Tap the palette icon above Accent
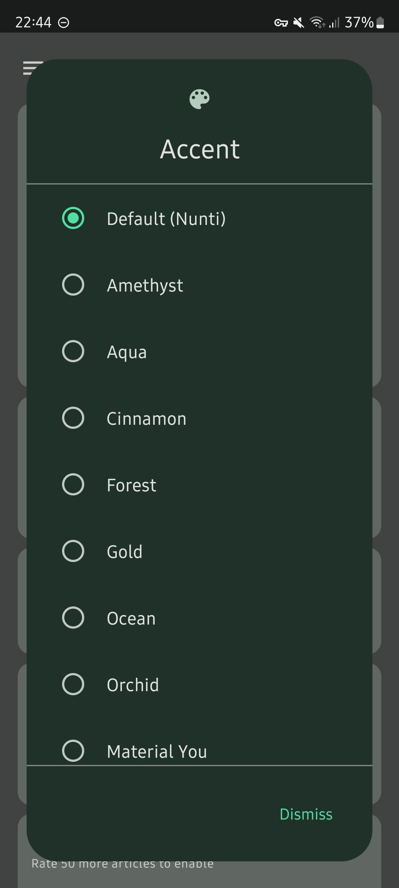This screenshot has width=399, height=888. click(199, 99)
